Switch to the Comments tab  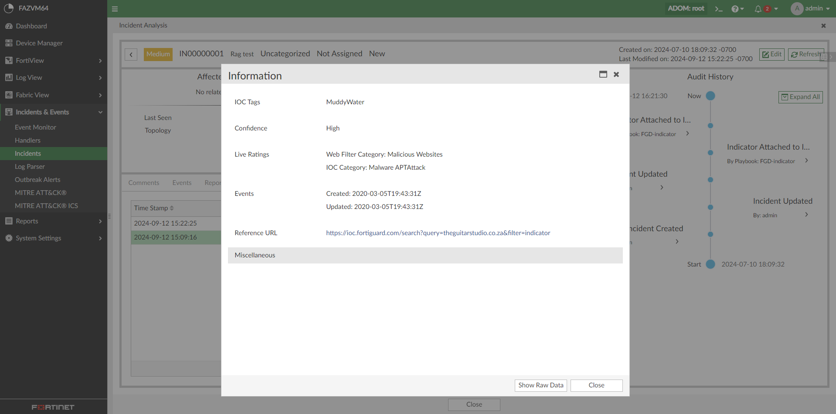[144, 183]
